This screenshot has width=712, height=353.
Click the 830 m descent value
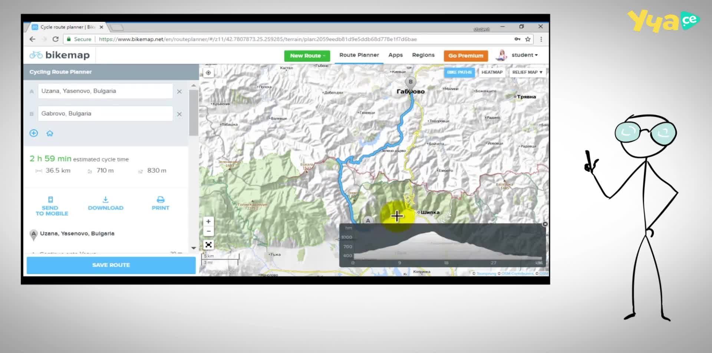[157, 171]
